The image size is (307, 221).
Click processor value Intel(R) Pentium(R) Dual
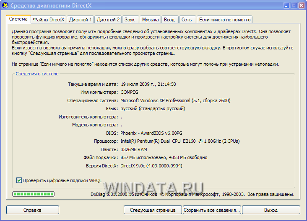180,141
